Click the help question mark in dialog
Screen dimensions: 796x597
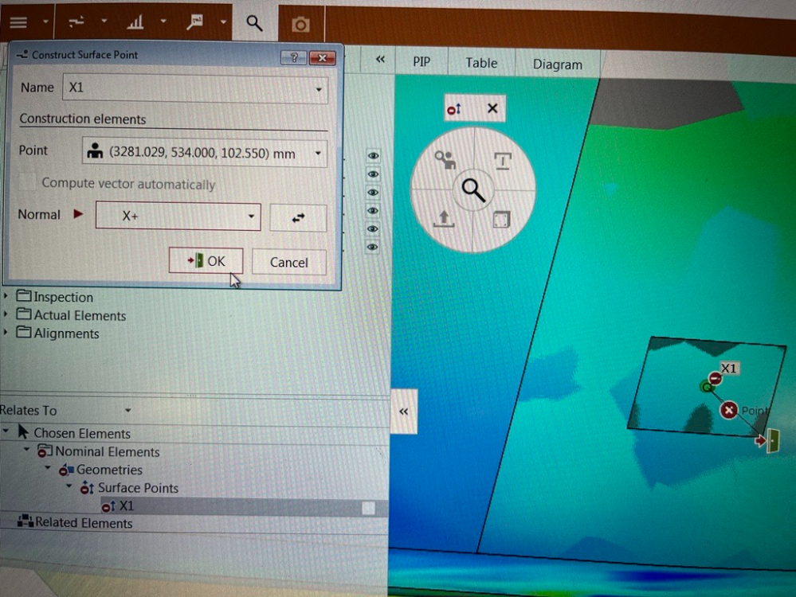click(x=294, y=57)
